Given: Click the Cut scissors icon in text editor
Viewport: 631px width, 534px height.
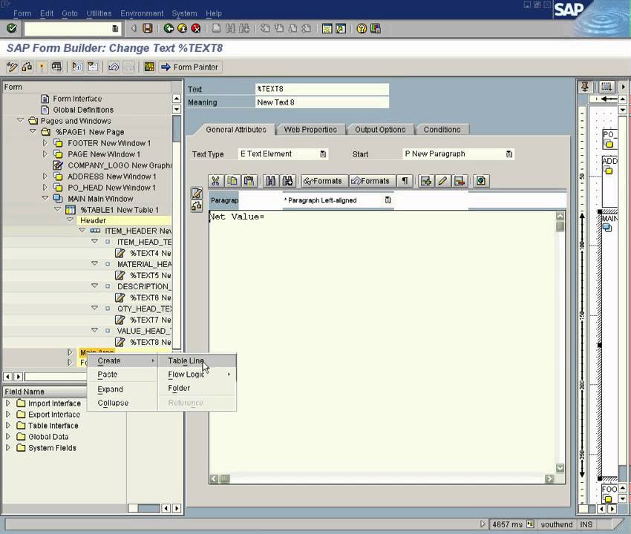Looking at the screenshot, I should click(x=215, y=181).
